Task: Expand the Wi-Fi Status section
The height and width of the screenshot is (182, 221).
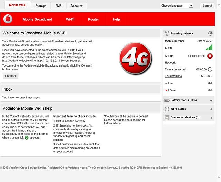Action: click(x=211, y=109)
